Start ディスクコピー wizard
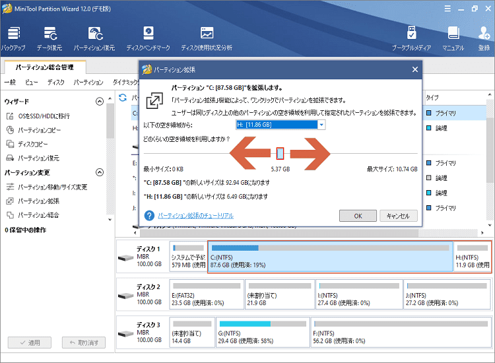This screenshot has height=363, width=495. [x=27, y=145]
